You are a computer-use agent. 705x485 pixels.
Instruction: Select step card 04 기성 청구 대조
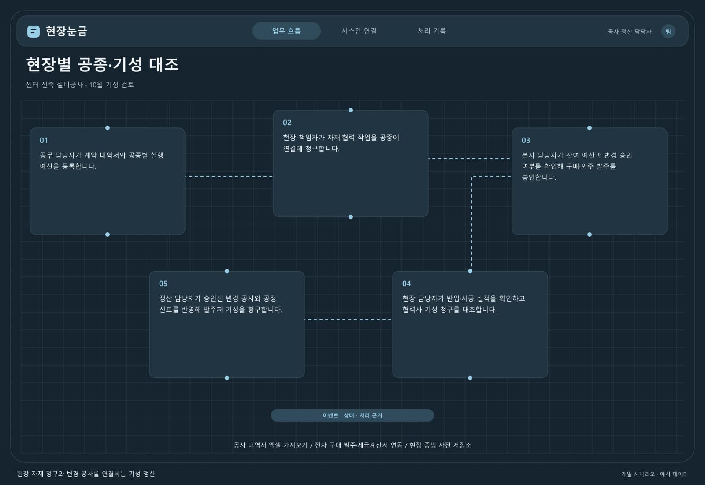pos(470,325)
